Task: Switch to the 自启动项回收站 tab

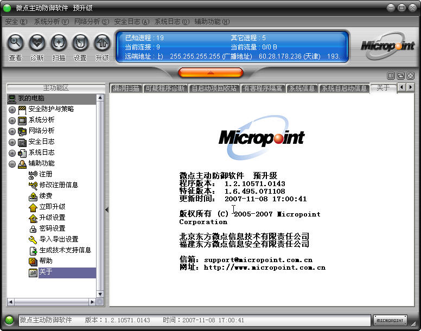Action: (x=214, y=88)
